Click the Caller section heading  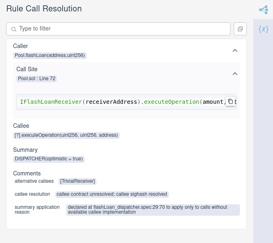20,46
